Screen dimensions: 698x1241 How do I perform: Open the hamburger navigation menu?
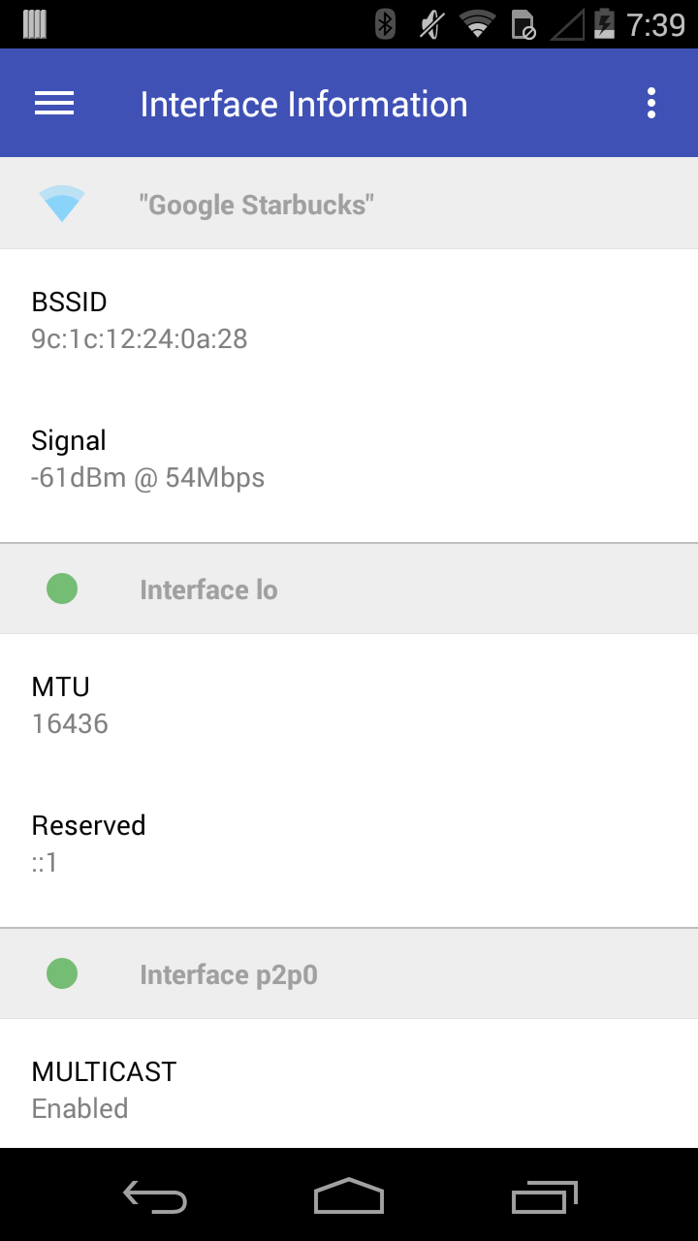[54, 104]
